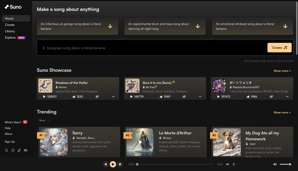298x171 pixels.
Task: Click the Instagram icon in the sidebar
Action: [x=13, y=150]
